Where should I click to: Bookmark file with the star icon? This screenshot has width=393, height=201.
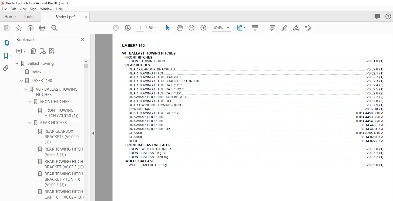(x=19, y=28)
